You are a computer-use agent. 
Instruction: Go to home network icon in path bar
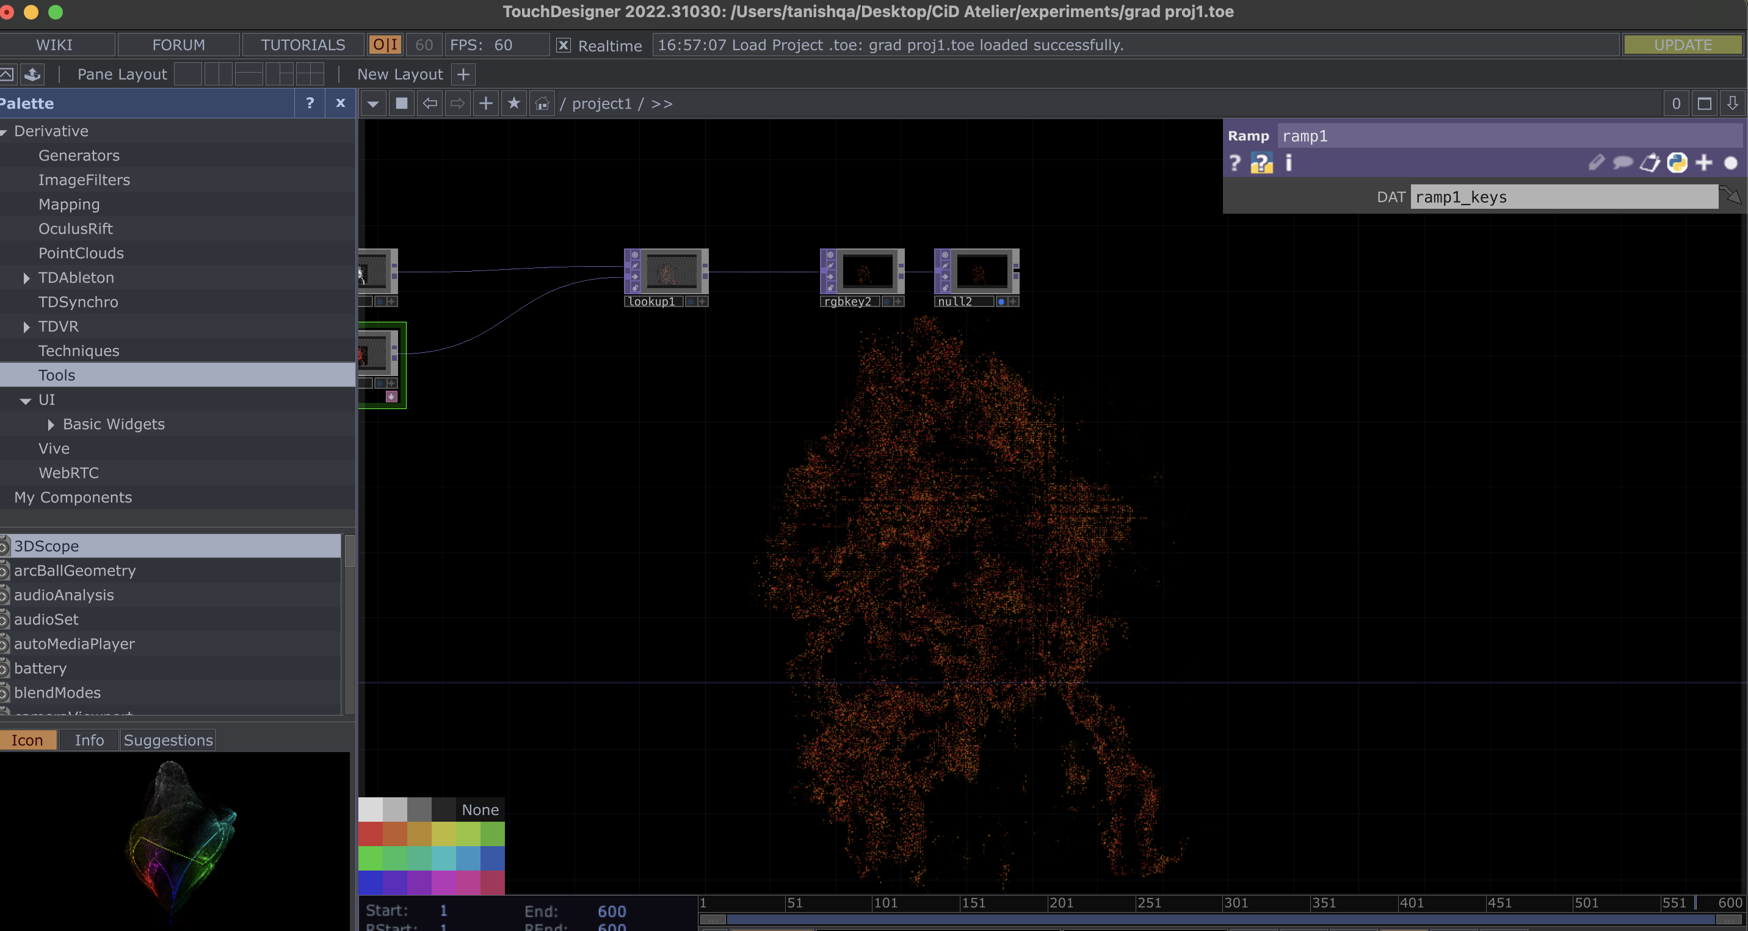click(542, 104)
